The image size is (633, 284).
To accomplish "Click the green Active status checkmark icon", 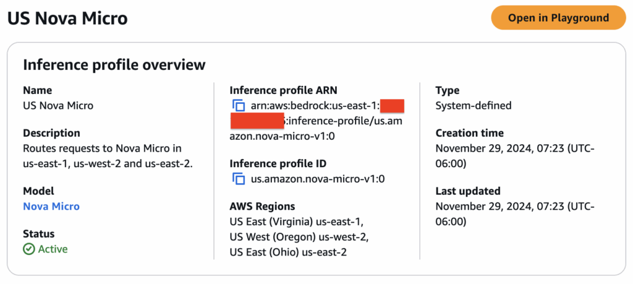I will pyautogui.click(x=29, y=249).
